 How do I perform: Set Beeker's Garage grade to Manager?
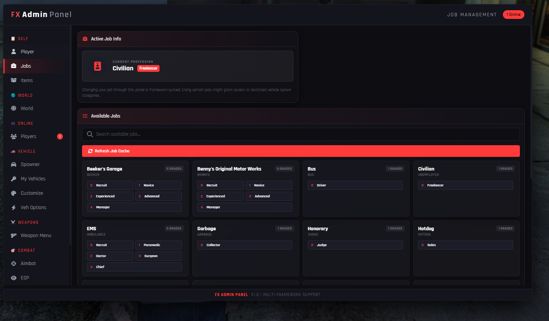point(134,207)
